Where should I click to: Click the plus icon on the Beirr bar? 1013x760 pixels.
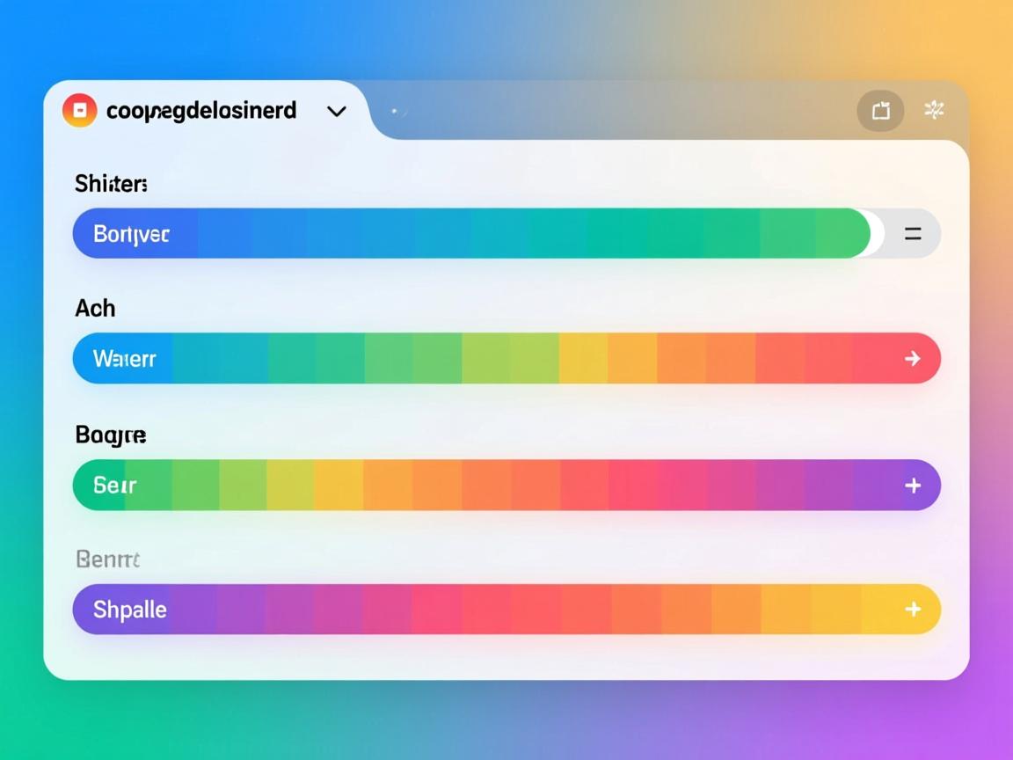pyautogui.click(x=913, y=486)
